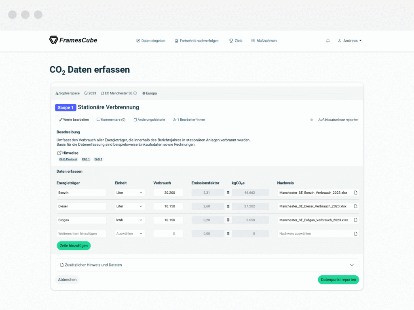Click the Verbrauch field showing 20.200
The image size is (414, 310).
168,193
